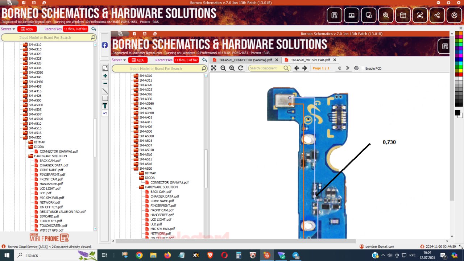The image size is (464, 261).
Task: Click the leftmost document list button in the main header
Action: (334, 15)
